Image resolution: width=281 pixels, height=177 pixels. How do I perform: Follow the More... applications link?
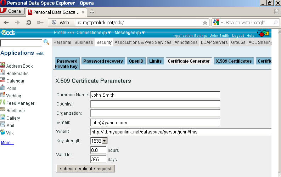coord(7,143)
